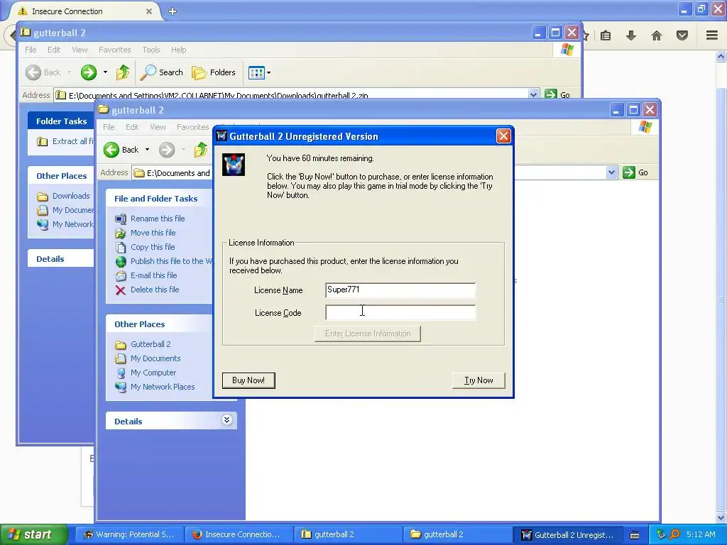The image size is (727, 545).
Task: Open Gutterball 2 folder in Other Places
Action: tap(151, 344)
